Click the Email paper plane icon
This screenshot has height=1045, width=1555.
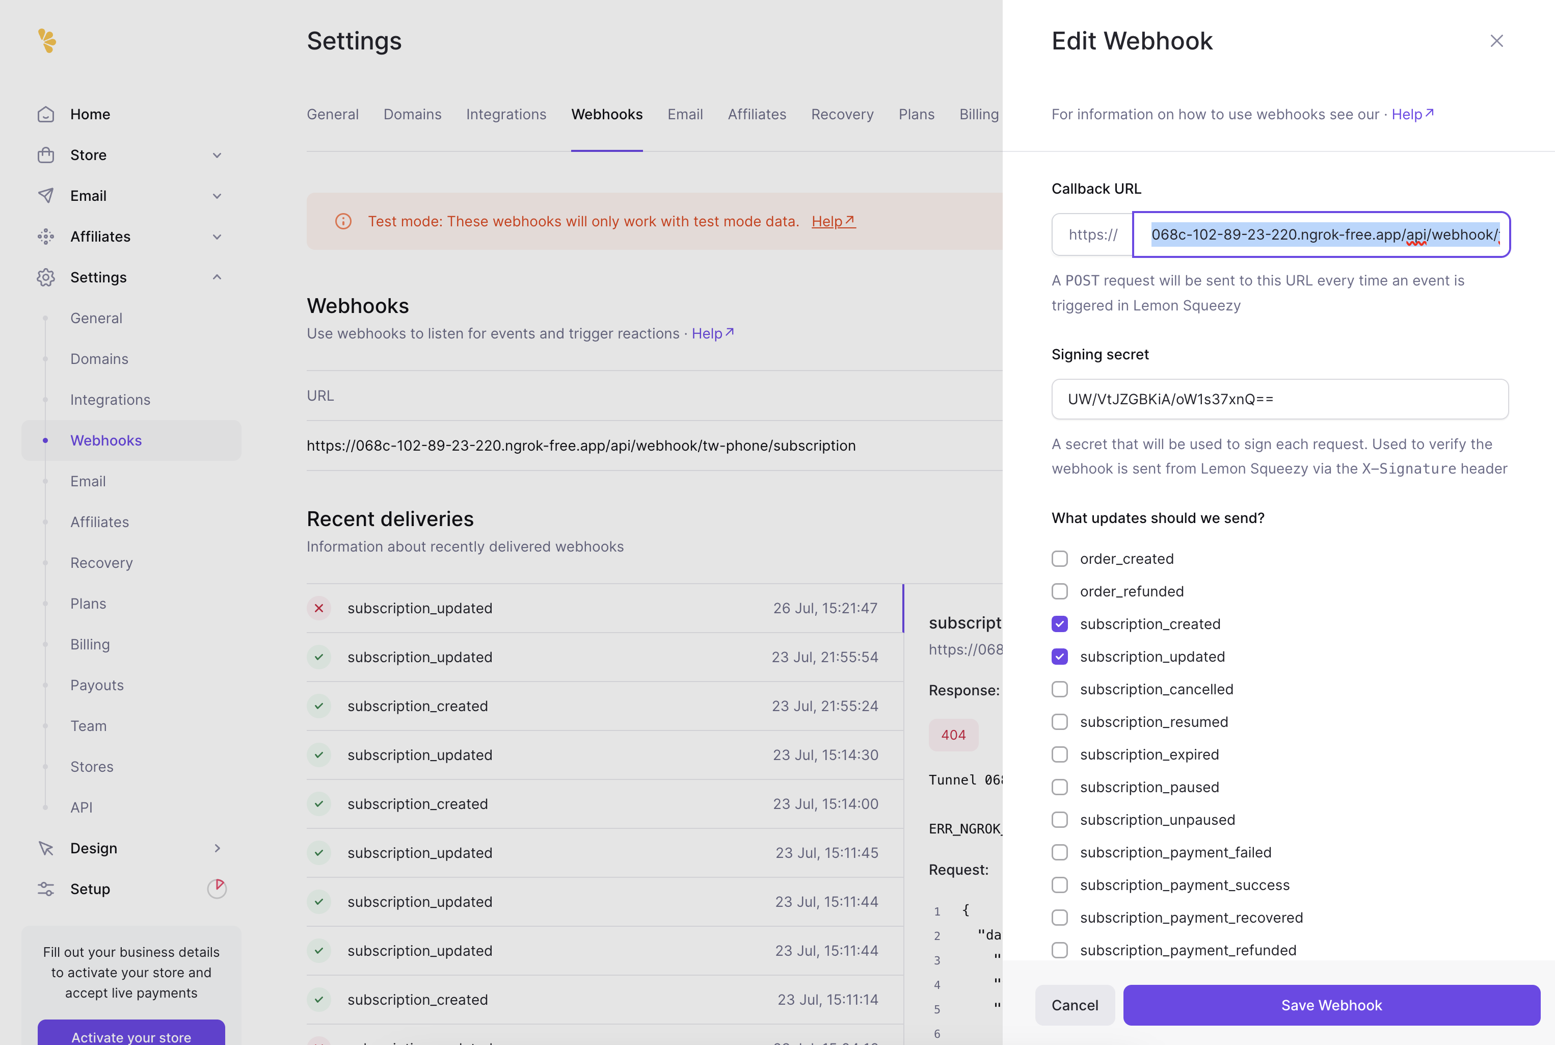click(x=46, y=195)
